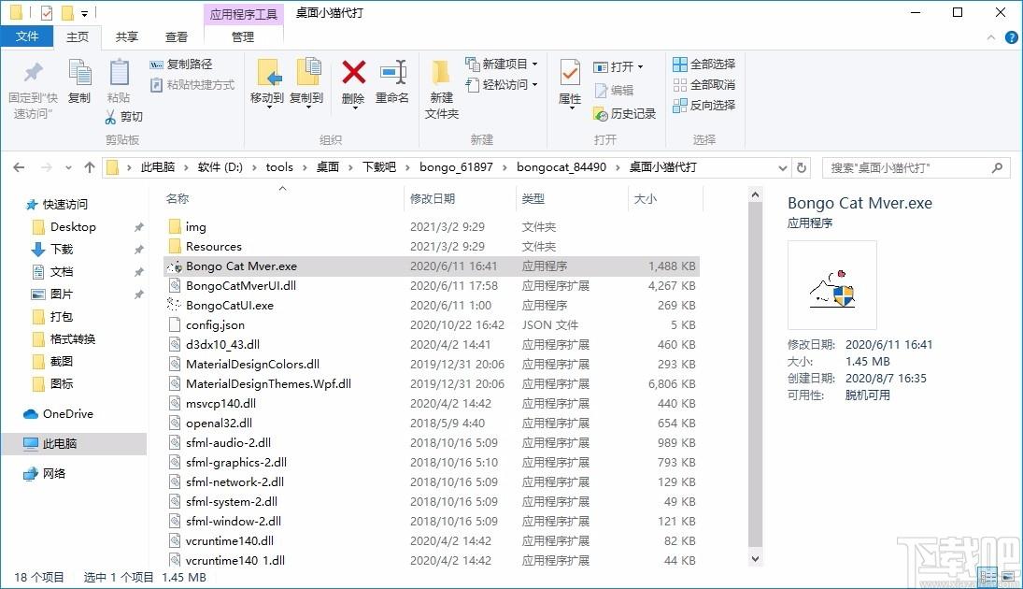Click the Pin to Quick access icon
This screenshot has height=589, width=1023.
point(34,72)
